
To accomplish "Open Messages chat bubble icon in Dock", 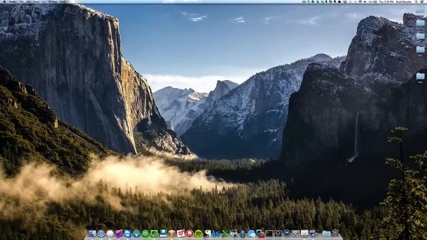I will tap(252, 234).
